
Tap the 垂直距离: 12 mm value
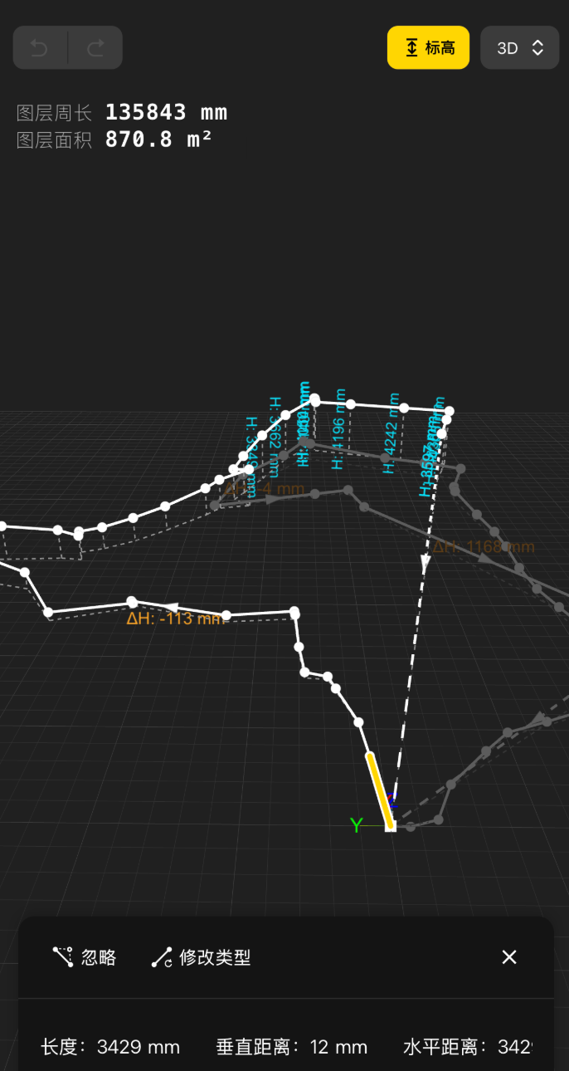coord(292,1047)
